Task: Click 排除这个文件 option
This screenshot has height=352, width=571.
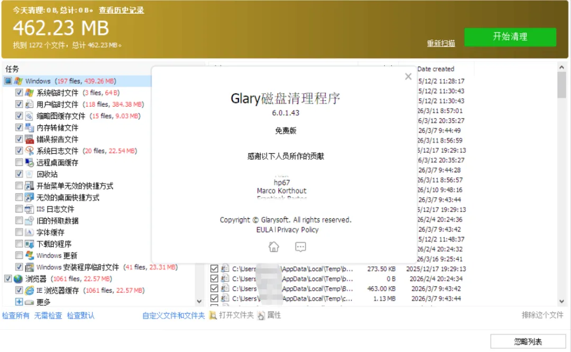Action: [x=542, y=315]
